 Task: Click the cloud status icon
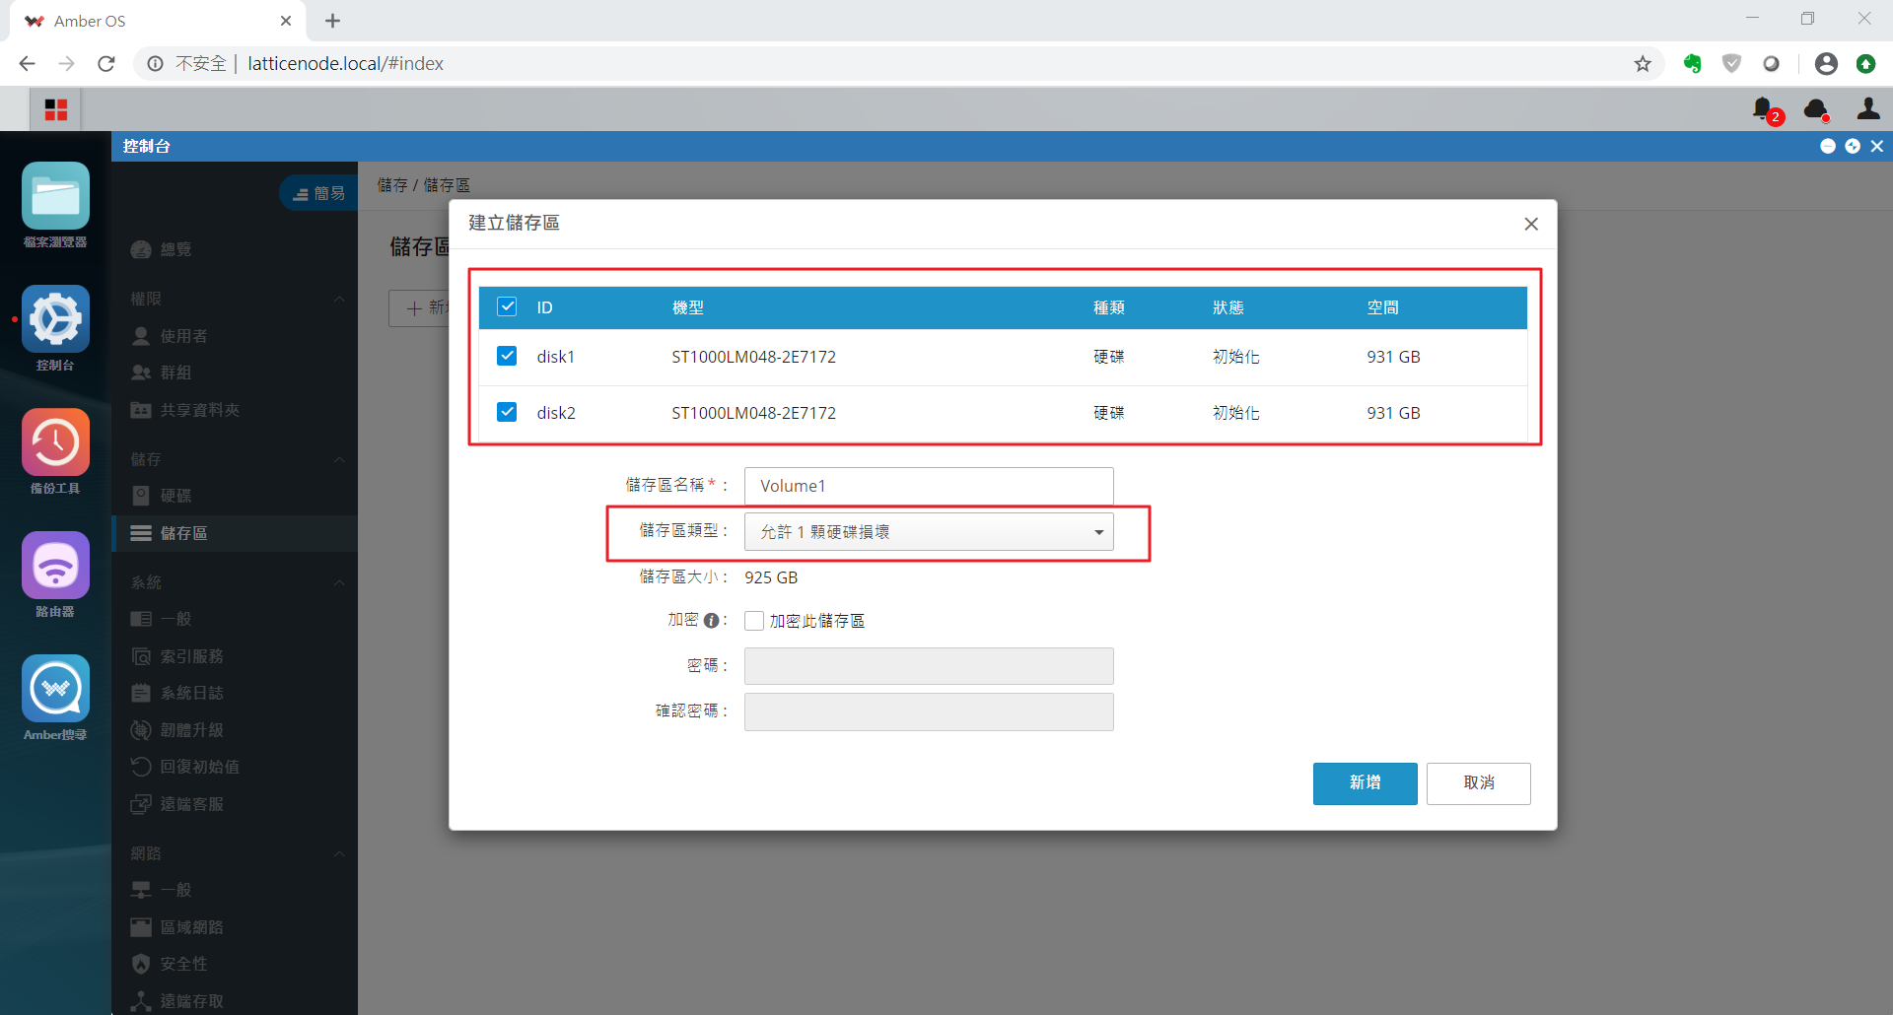pos(1815,109)
